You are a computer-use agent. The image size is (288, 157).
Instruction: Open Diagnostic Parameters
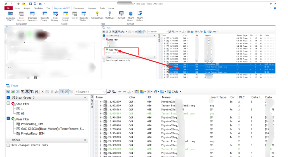(x=32, y=16)
